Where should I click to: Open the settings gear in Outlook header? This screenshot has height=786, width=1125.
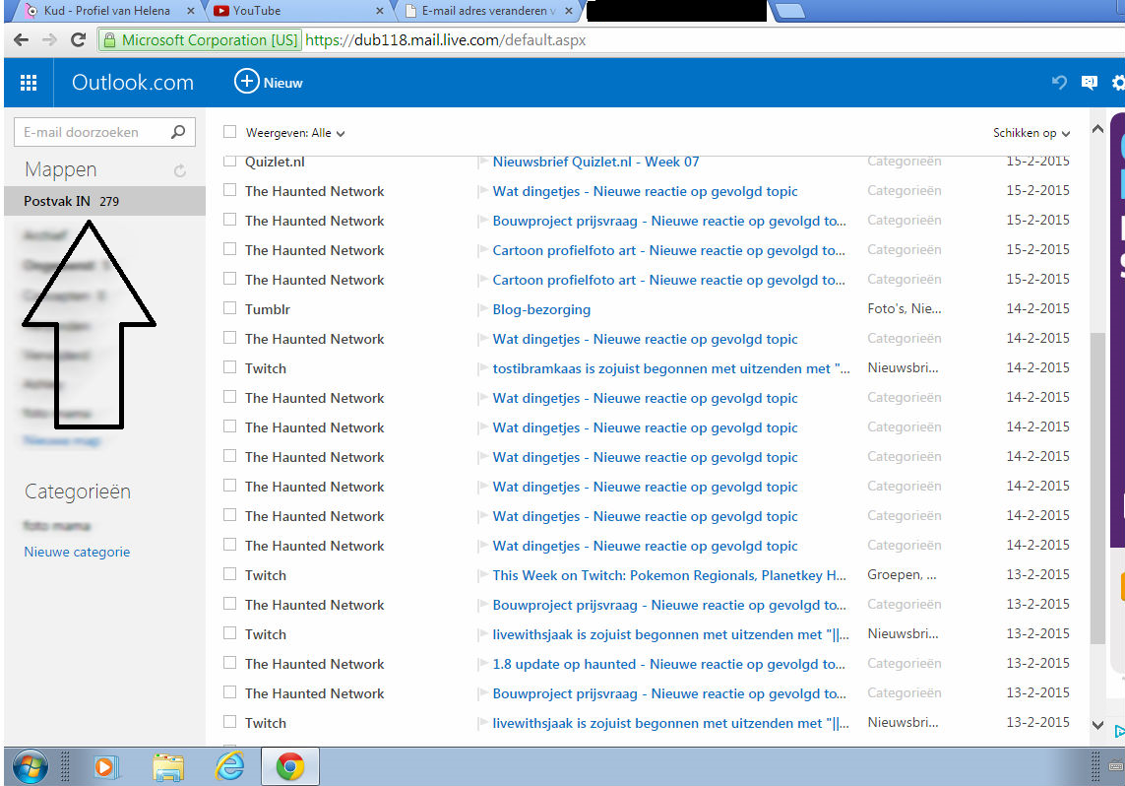click(1118, 84)
